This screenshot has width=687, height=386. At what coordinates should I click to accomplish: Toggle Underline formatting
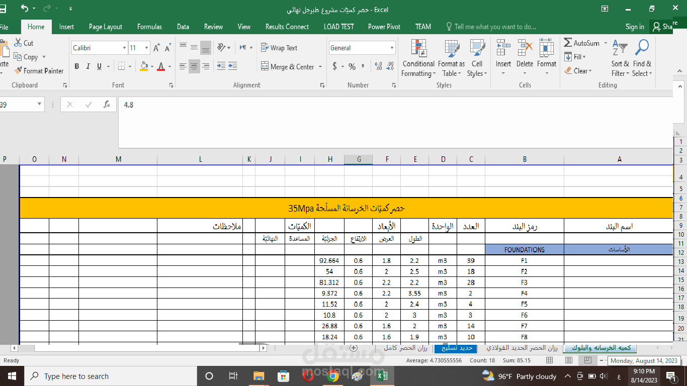pos(100,66)
